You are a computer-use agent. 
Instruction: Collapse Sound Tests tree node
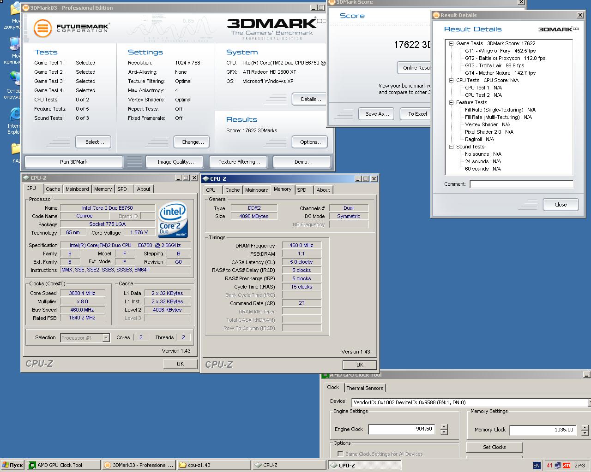pos(452,147)
